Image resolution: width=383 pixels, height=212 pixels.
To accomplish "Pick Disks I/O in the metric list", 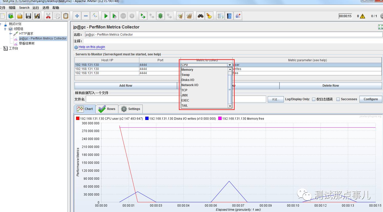I will 204,80.
